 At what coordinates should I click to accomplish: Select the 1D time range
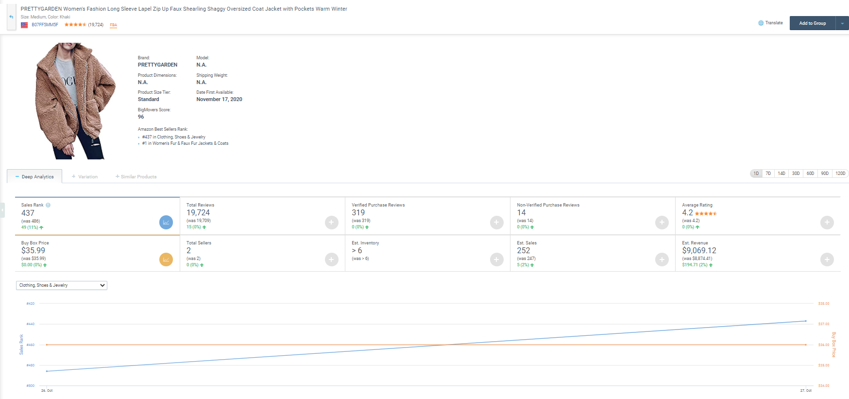click(x=756, y=173)
